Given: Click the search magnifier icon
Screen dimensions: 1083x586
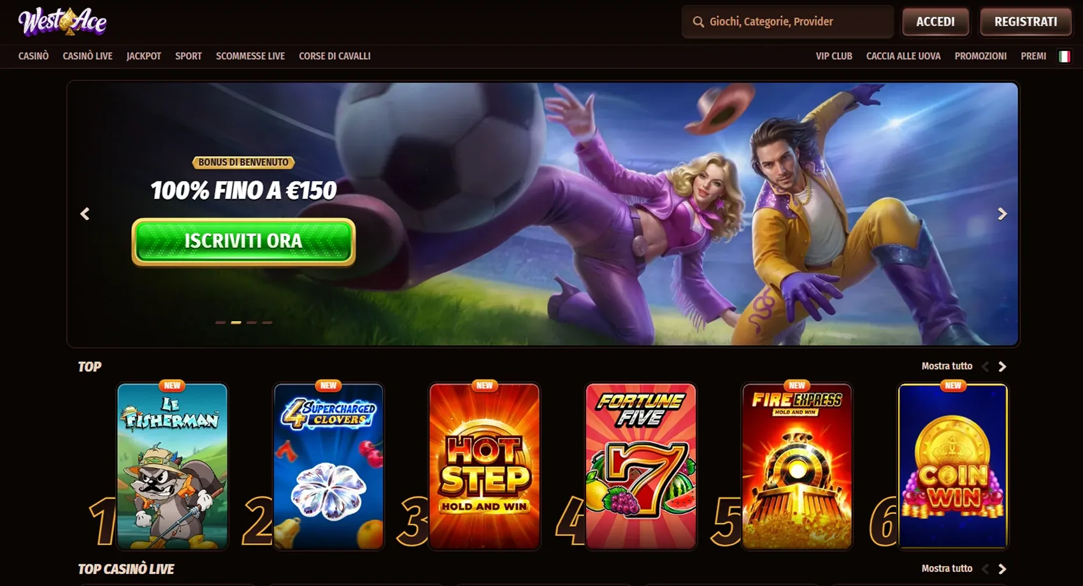Looking at the screenshot, I should (x=698, y=22).
